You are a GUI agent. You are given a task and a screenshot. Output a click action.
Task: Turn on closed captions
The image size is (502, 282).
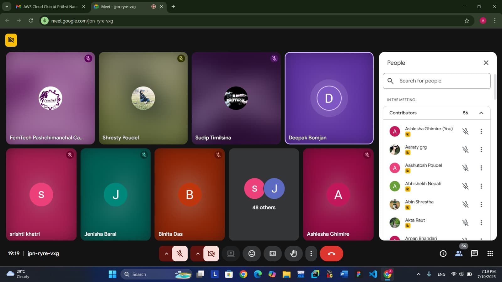(x=273, y=253)
